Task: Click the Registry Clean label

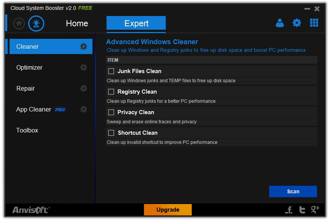Action: tap(137, 92)
